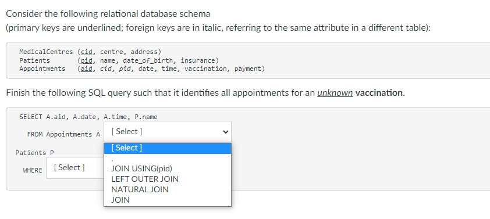Click the MedicalCentres schema line
Image resolution: width=490 pixels, height=219 pixels.
coord(90,52)
